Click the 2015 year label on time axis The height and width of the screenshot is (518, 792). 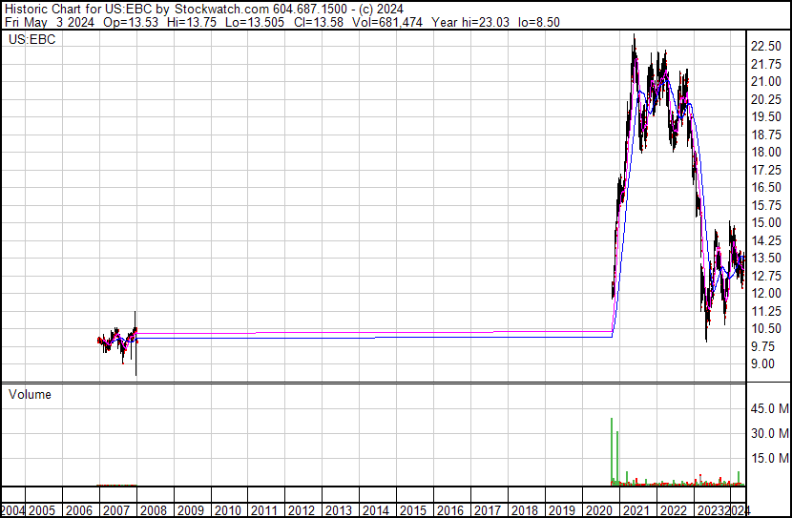(x=413, y=510)
